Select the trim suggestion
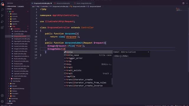The image size is (189, 106). coord(88,61)
